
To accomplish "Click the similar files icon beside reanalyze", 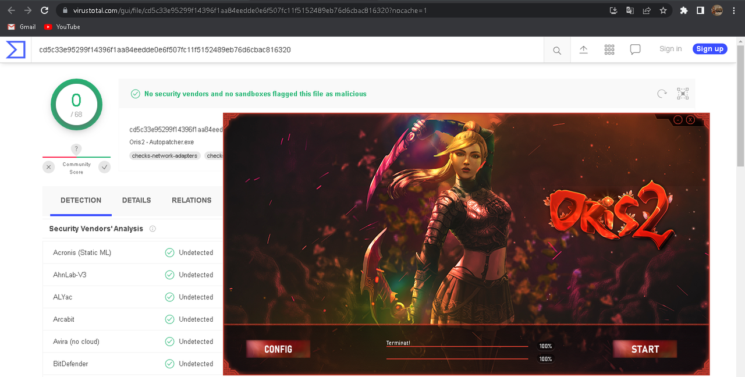I will 683,94.
